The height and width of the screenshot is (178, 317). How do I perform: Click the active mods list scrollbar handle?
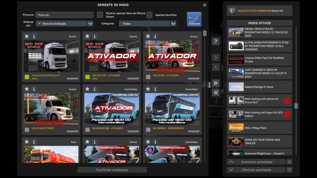[x=296, y=106]
